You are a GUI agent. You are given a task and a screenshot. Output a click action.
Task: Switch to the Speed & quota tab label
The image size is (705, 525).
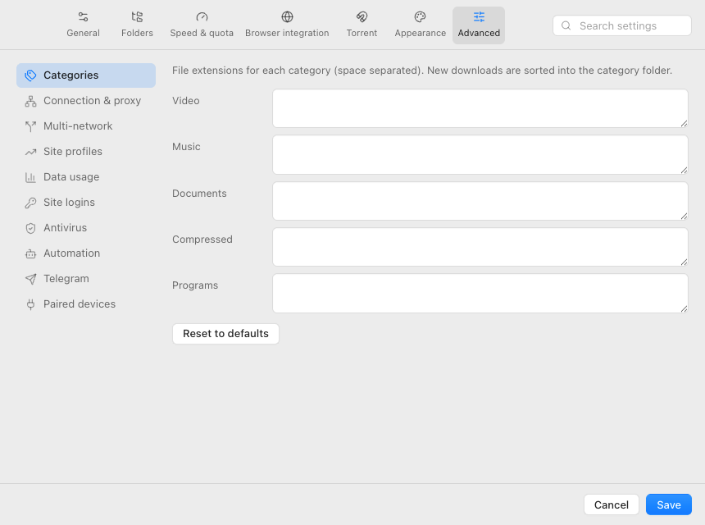pos(202,33)
